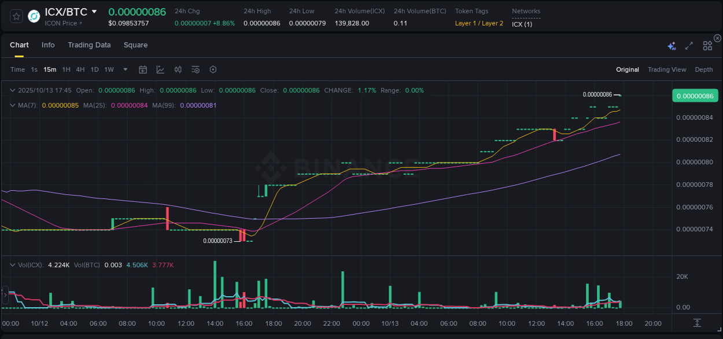This screenshot has width=723, height=339.
Task: Open the chart settings hexagon icon
Action: pos(213,69)
